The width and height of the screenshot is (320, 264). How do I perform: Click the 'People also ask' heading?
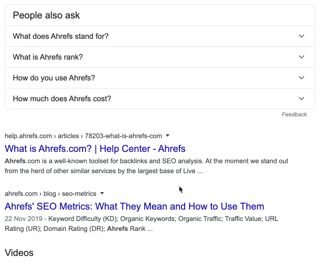46,16
